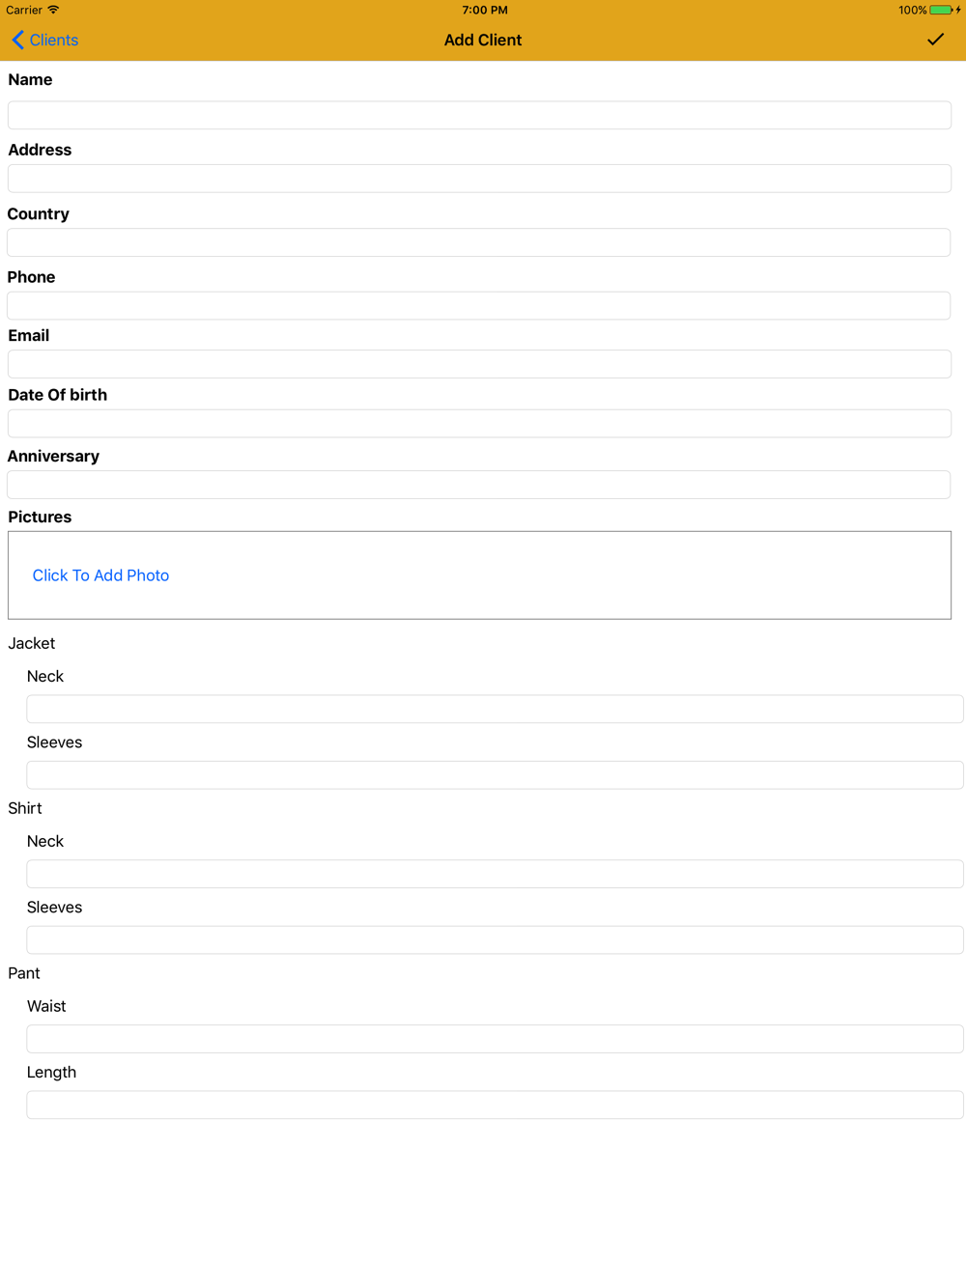The image size is (966, 1288).
Task: Focus the Shirt Sleeves field
Action: 495,940
